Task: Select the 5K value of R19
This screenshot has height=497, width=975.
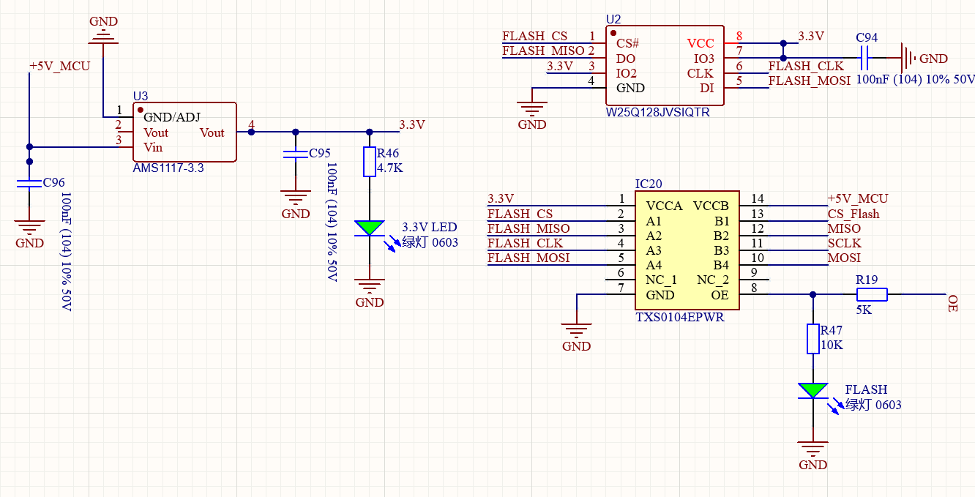Action: [864, 310]
